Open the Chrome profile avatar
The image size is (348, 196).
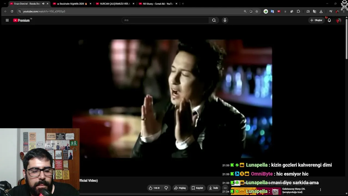(337, 11)
